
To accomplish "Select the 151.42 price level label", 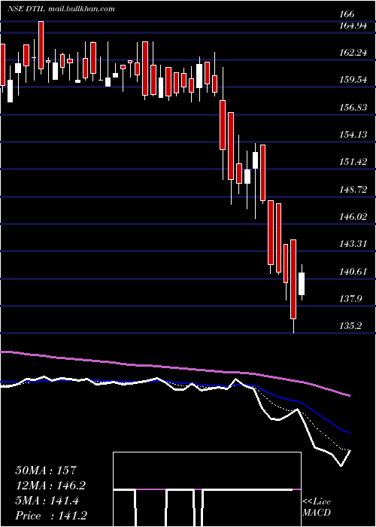I will pyautogui.click(x=353, y=162).
